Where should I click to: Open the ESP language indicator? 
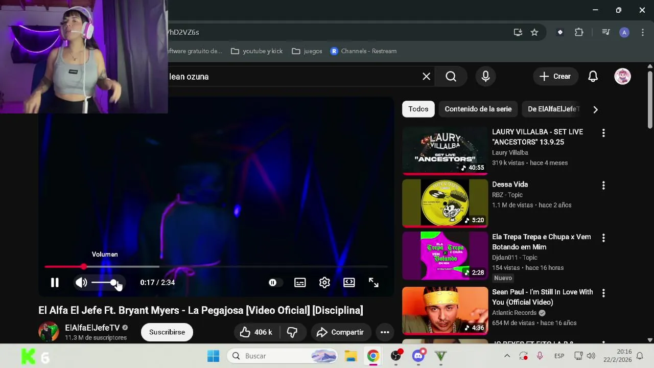click(559, 356)
